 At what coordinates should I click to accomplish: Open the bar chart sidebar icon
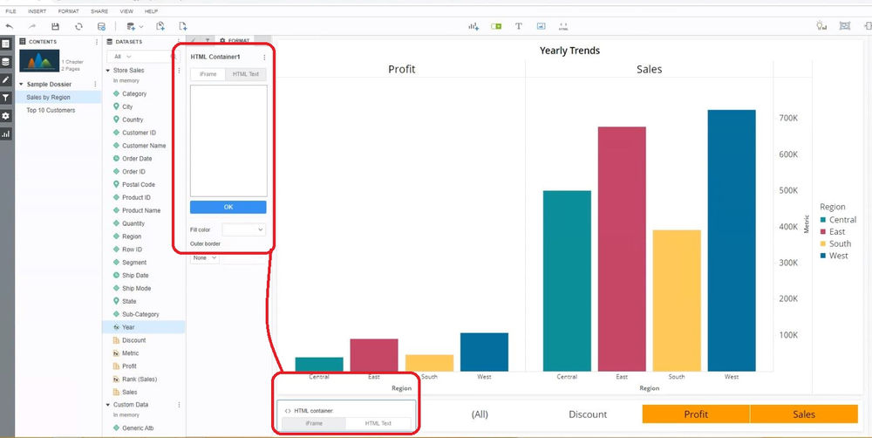(x=5, y=134)
